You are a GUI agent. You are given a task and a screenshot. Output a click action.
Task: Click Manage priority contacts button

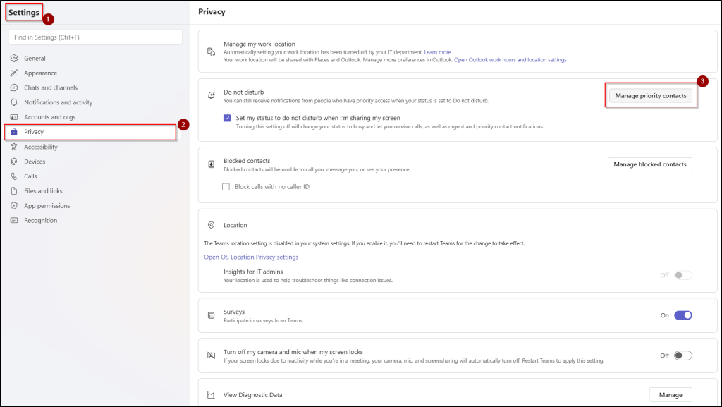pos(651,96)
